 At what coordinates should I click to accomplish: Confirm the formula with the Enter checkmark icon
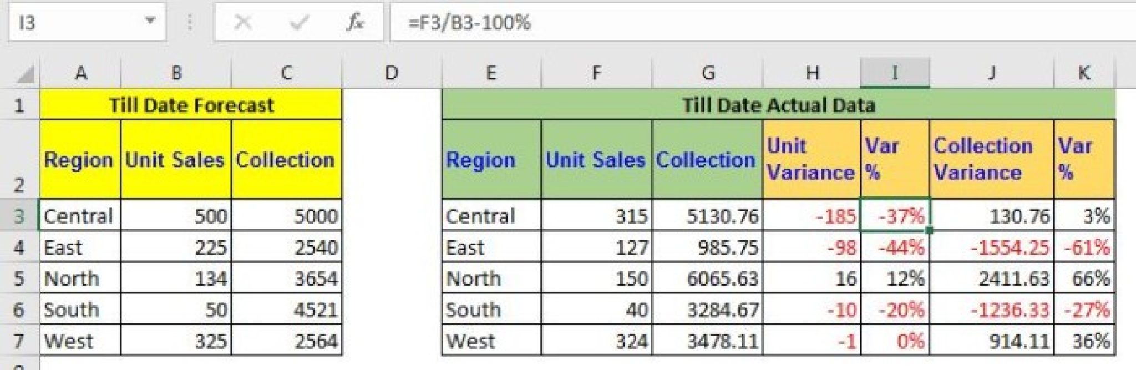point(300,23)
